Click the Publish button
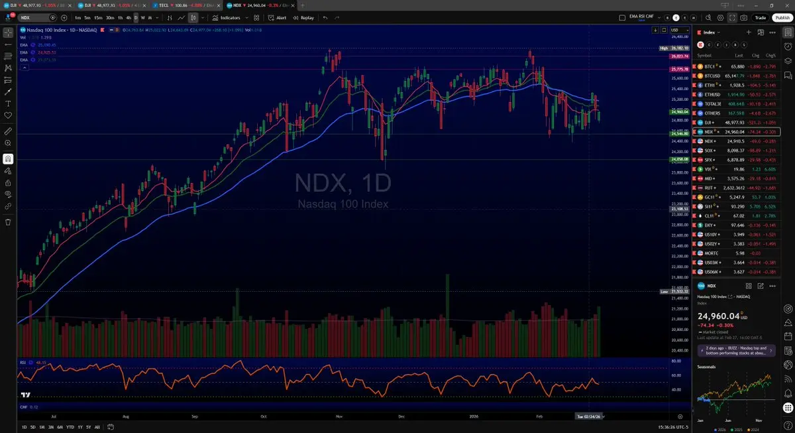The width and height of the screenshot is (795, 433). (782, 18)
